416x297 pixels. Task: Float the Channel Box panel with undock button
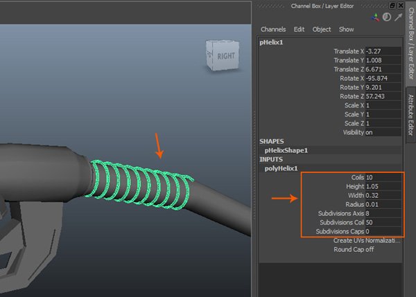[392, 6]
